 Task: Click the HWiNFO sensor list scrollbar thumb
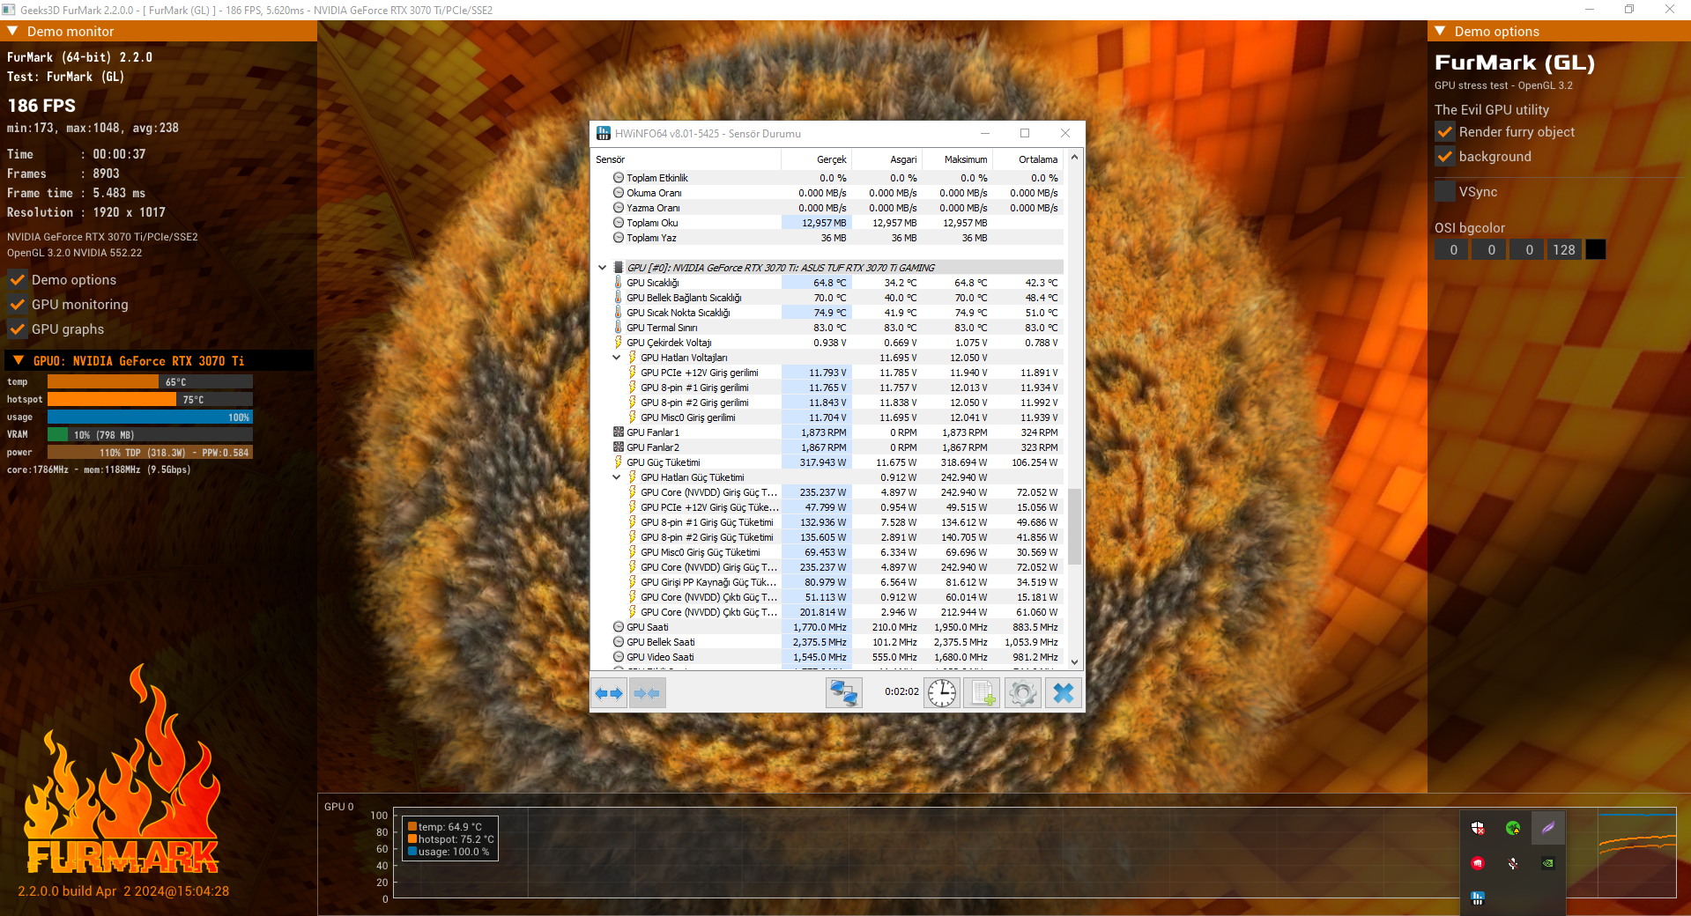tap(1074, 527)
